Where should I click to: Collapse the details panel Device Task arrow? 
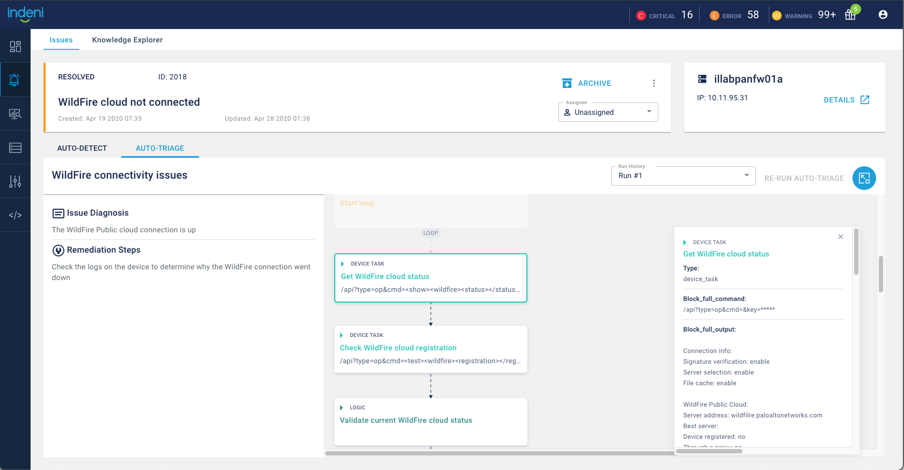click(685, 243)
